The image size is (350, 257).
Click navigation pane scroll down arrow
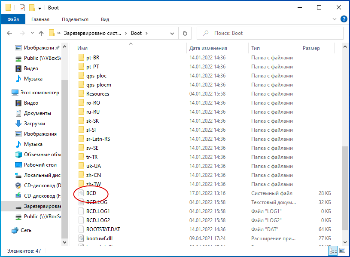pyautogui.click(x=64, y=242)
